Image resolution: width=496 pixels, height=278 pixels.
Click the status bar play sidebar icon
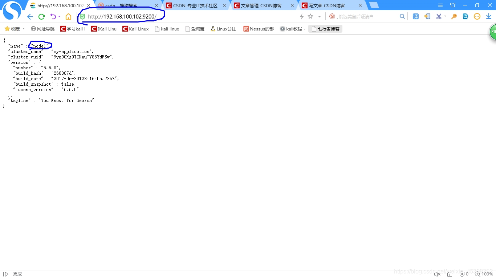click(5, 274)
